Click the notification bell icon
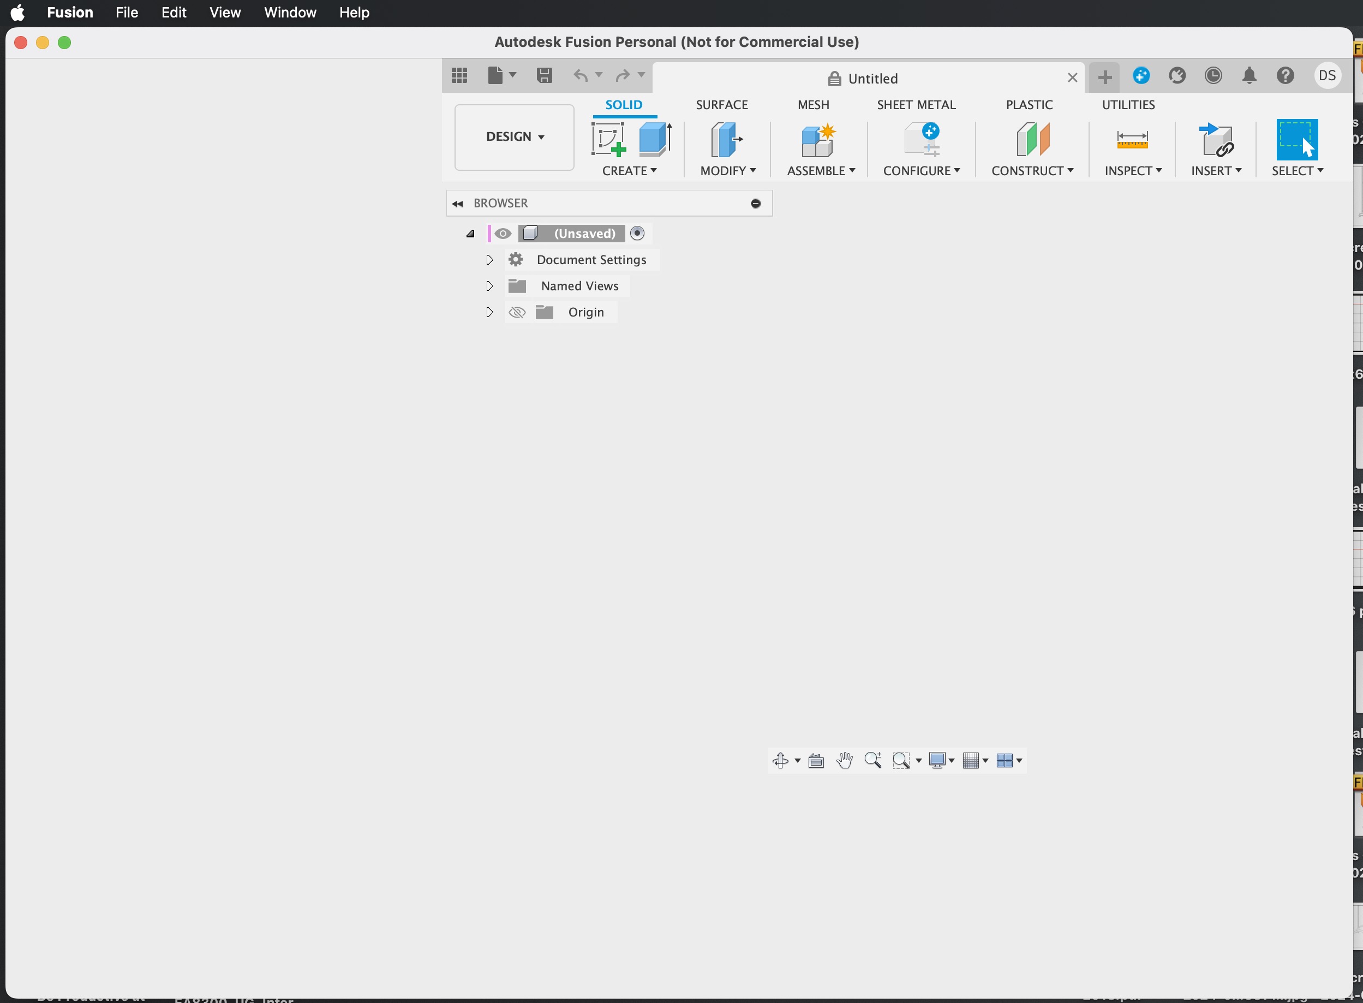The height and width of the screenshot is (1003, 1363). (1250, 75)
